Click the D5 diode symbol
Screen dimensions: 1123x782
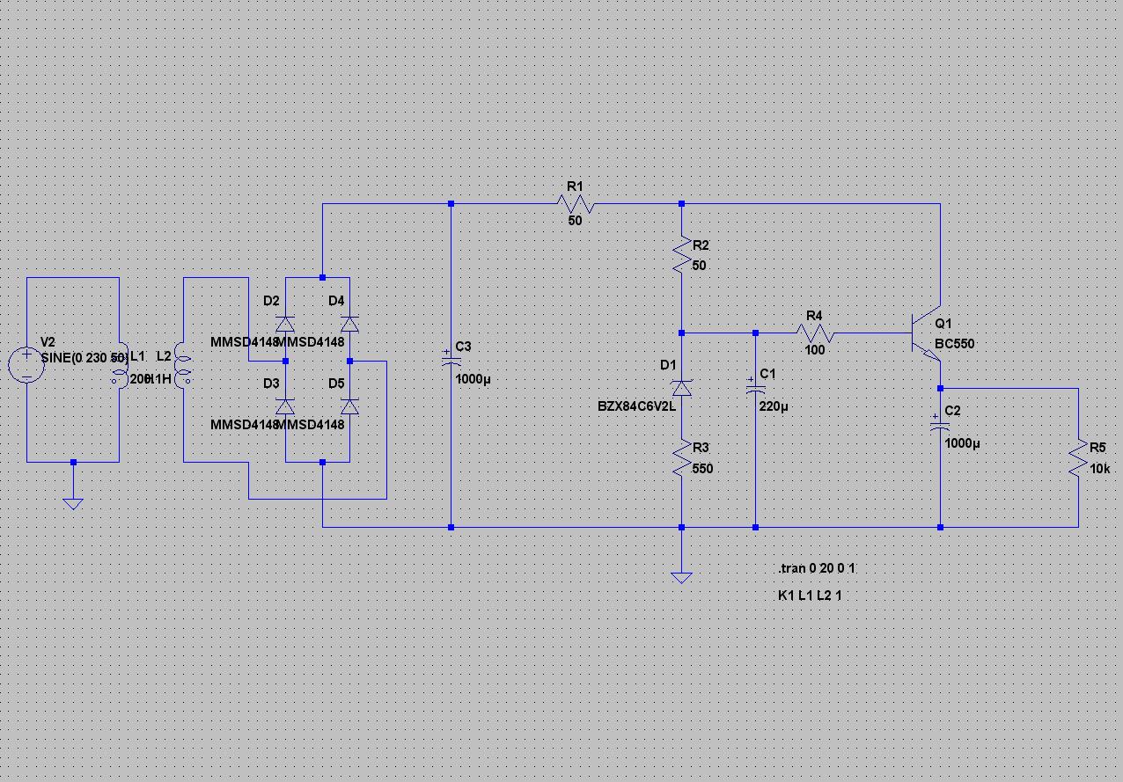coord(349,406)
